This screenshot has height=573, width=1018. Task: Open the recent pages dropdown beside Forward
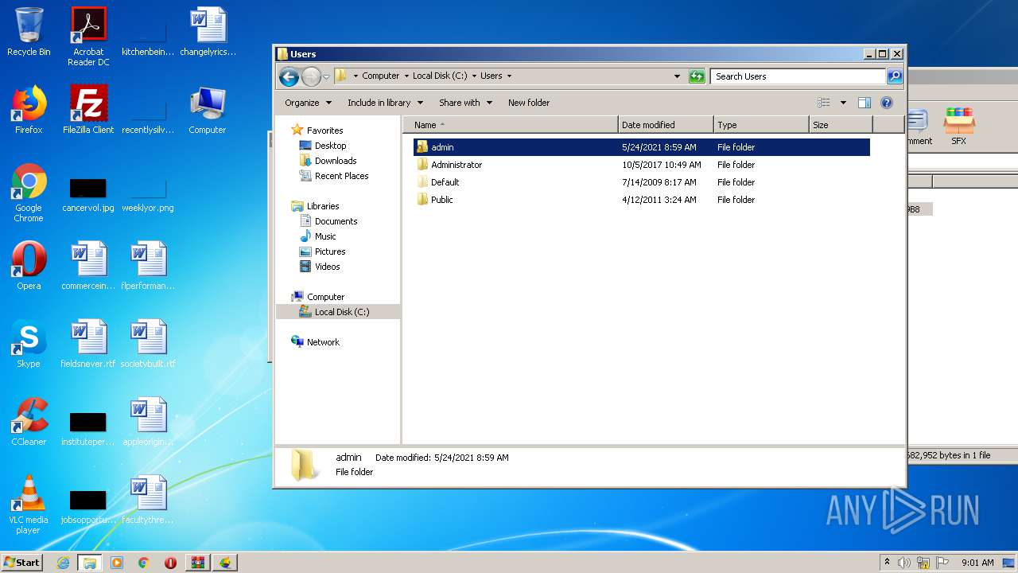[326, 77]
